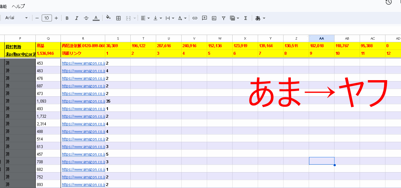
Task: Open Amazon link in row with 708
Action: [83, 162]
